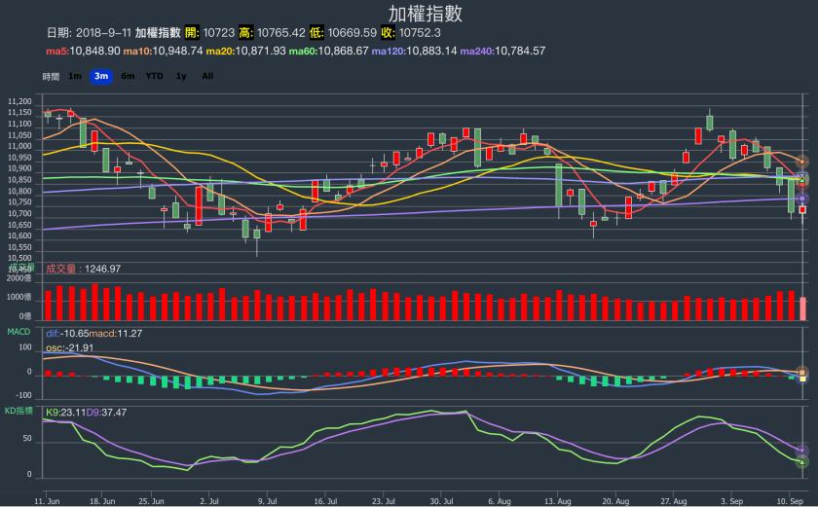
Task: Select the 1m time range
Action: 75,76
